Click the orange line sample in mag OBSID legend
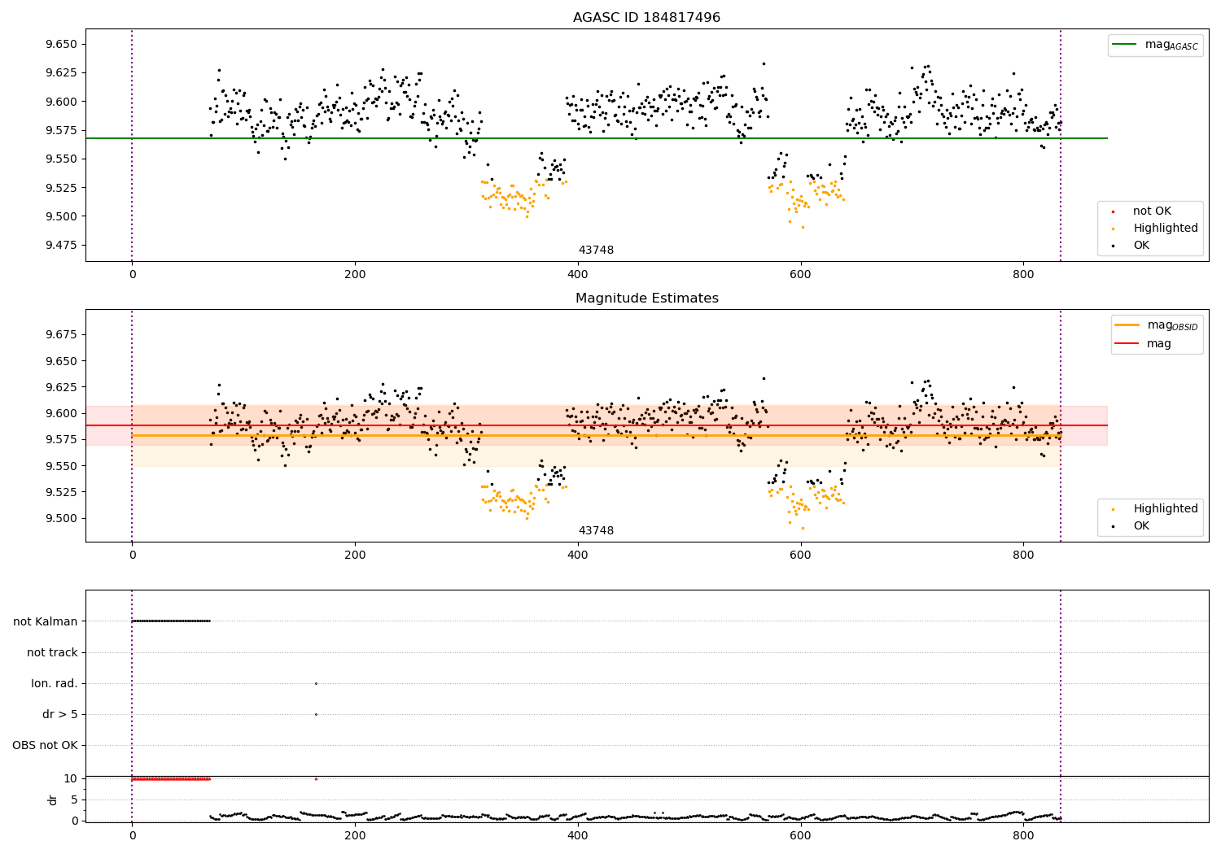Viewport: 1221px width, 854px height. pyautogui.click(x=1127, y=325)
